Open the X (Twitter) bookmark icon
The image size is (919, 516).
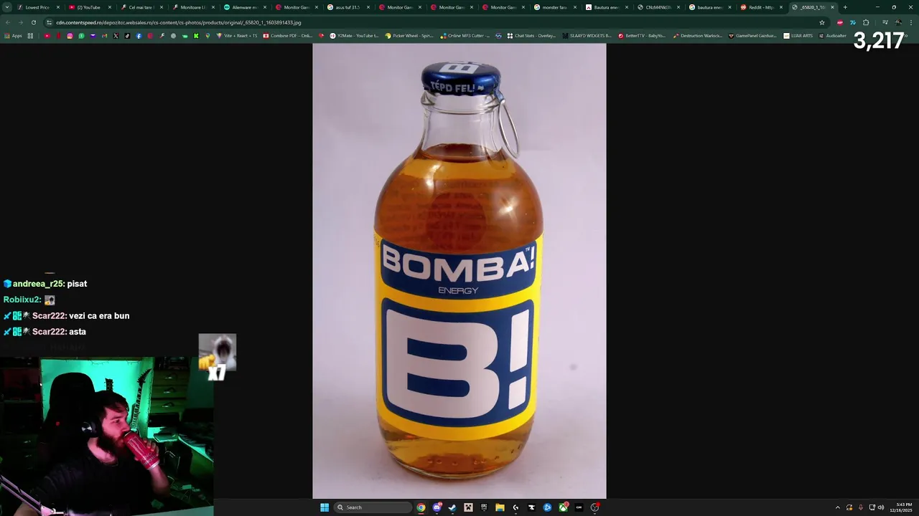click(x=116, y=36)
